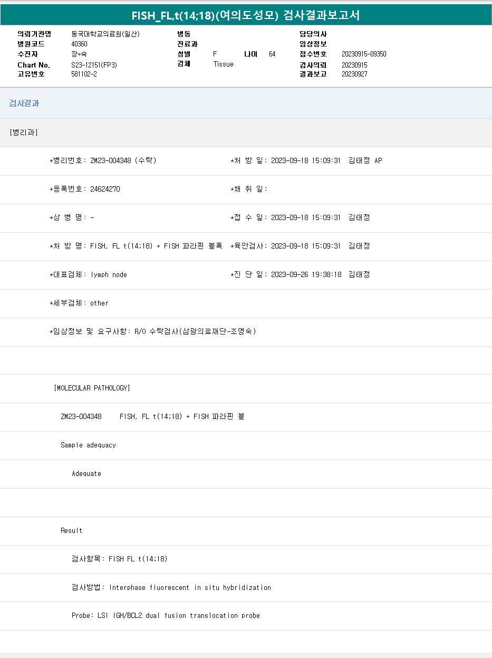Click result report date 20230927
The image size is (492, 658).
[354, 74]
